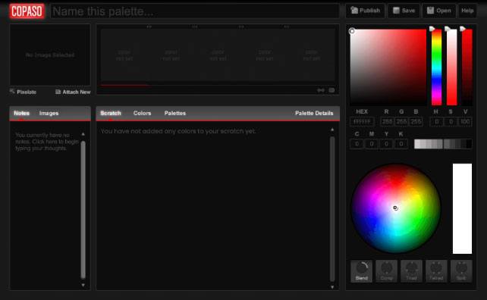Switch to the Palettes tab
Screen dimensions: 487x300
175,113
